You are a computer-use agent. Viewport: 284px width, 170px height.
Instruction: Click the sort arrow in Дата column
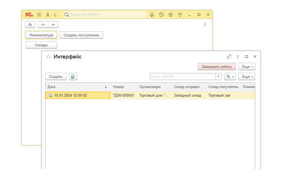click(106, 87)
